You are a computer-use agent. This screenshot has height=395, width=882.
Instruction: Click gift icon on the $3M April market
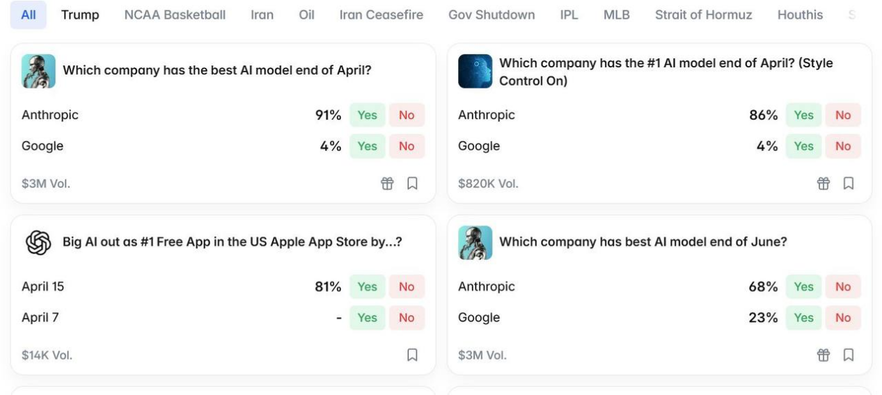coord(387,184)
